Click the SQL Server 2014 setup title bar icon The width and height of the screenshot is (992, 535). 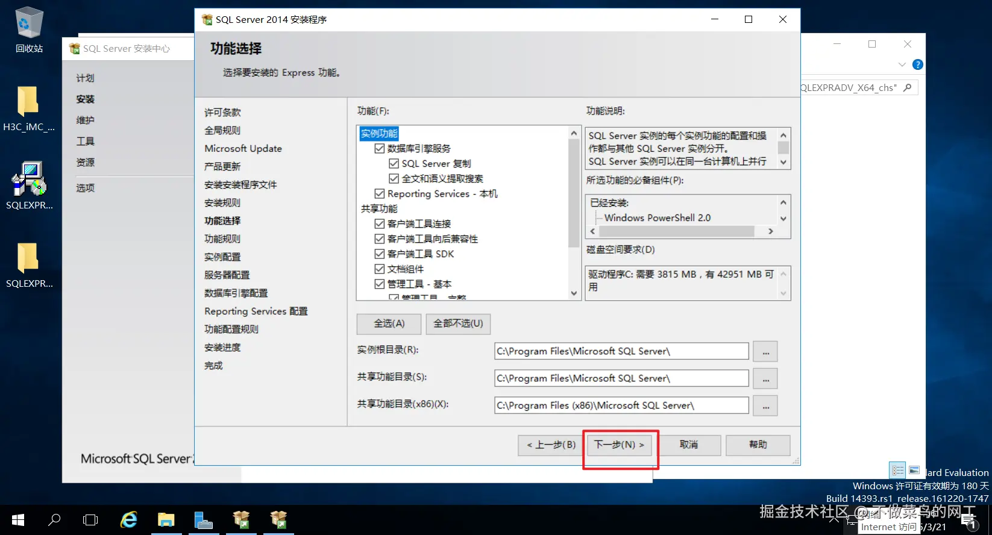coord(207,19)
